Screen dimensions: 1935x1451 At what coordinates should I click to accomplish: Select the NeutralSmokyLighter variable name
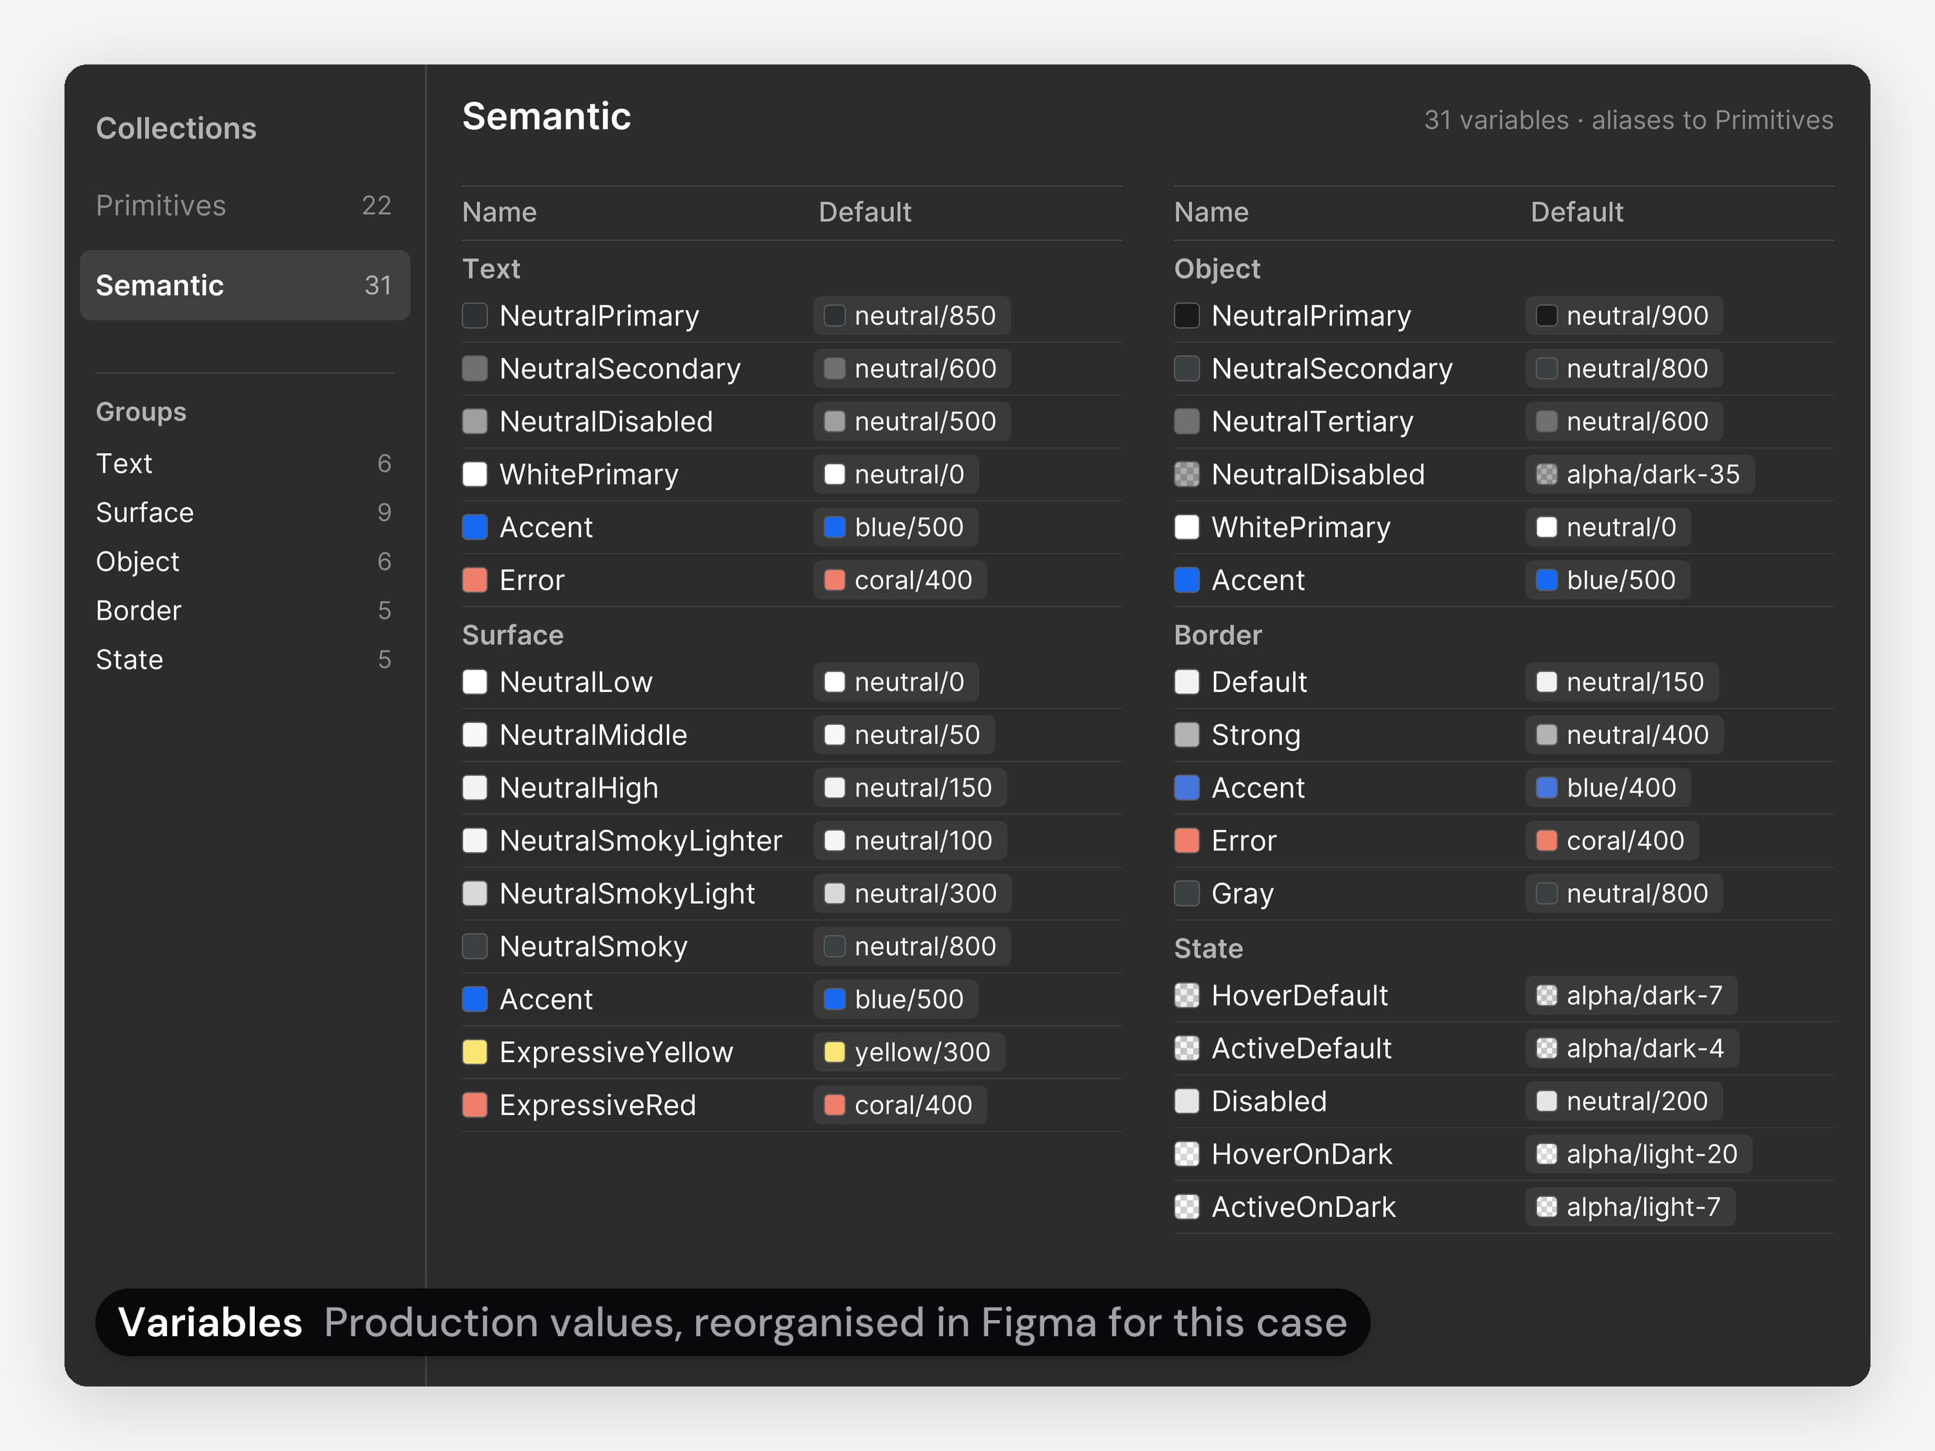(640, 840)
